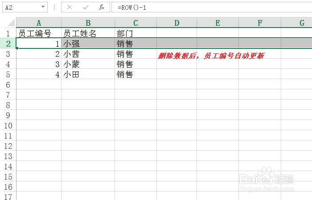
Task: Select row 11 header
Action: coord(8,136)
